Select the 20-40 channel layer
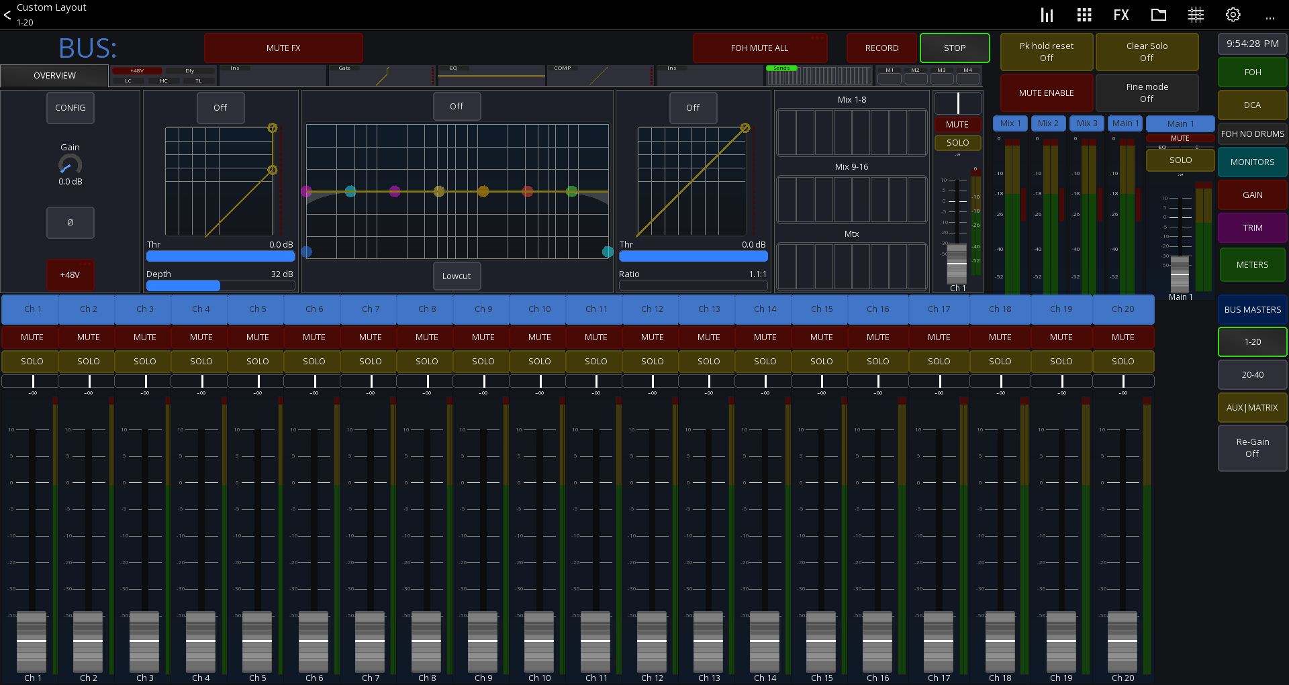 click(x=1252, y=374)
